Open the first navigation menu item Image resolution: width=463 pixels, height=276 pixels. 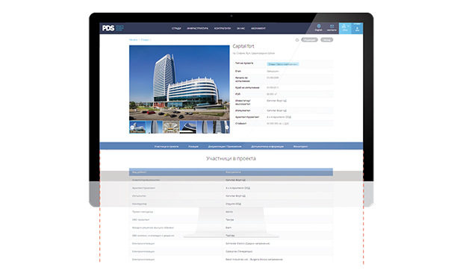tap(176, 28)
